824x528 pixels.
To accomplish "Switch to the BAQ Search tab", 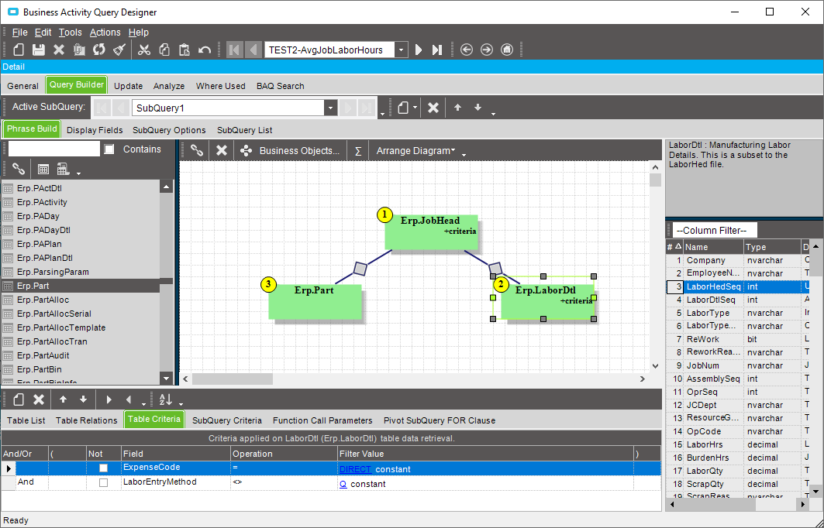I will click(280, 86).
